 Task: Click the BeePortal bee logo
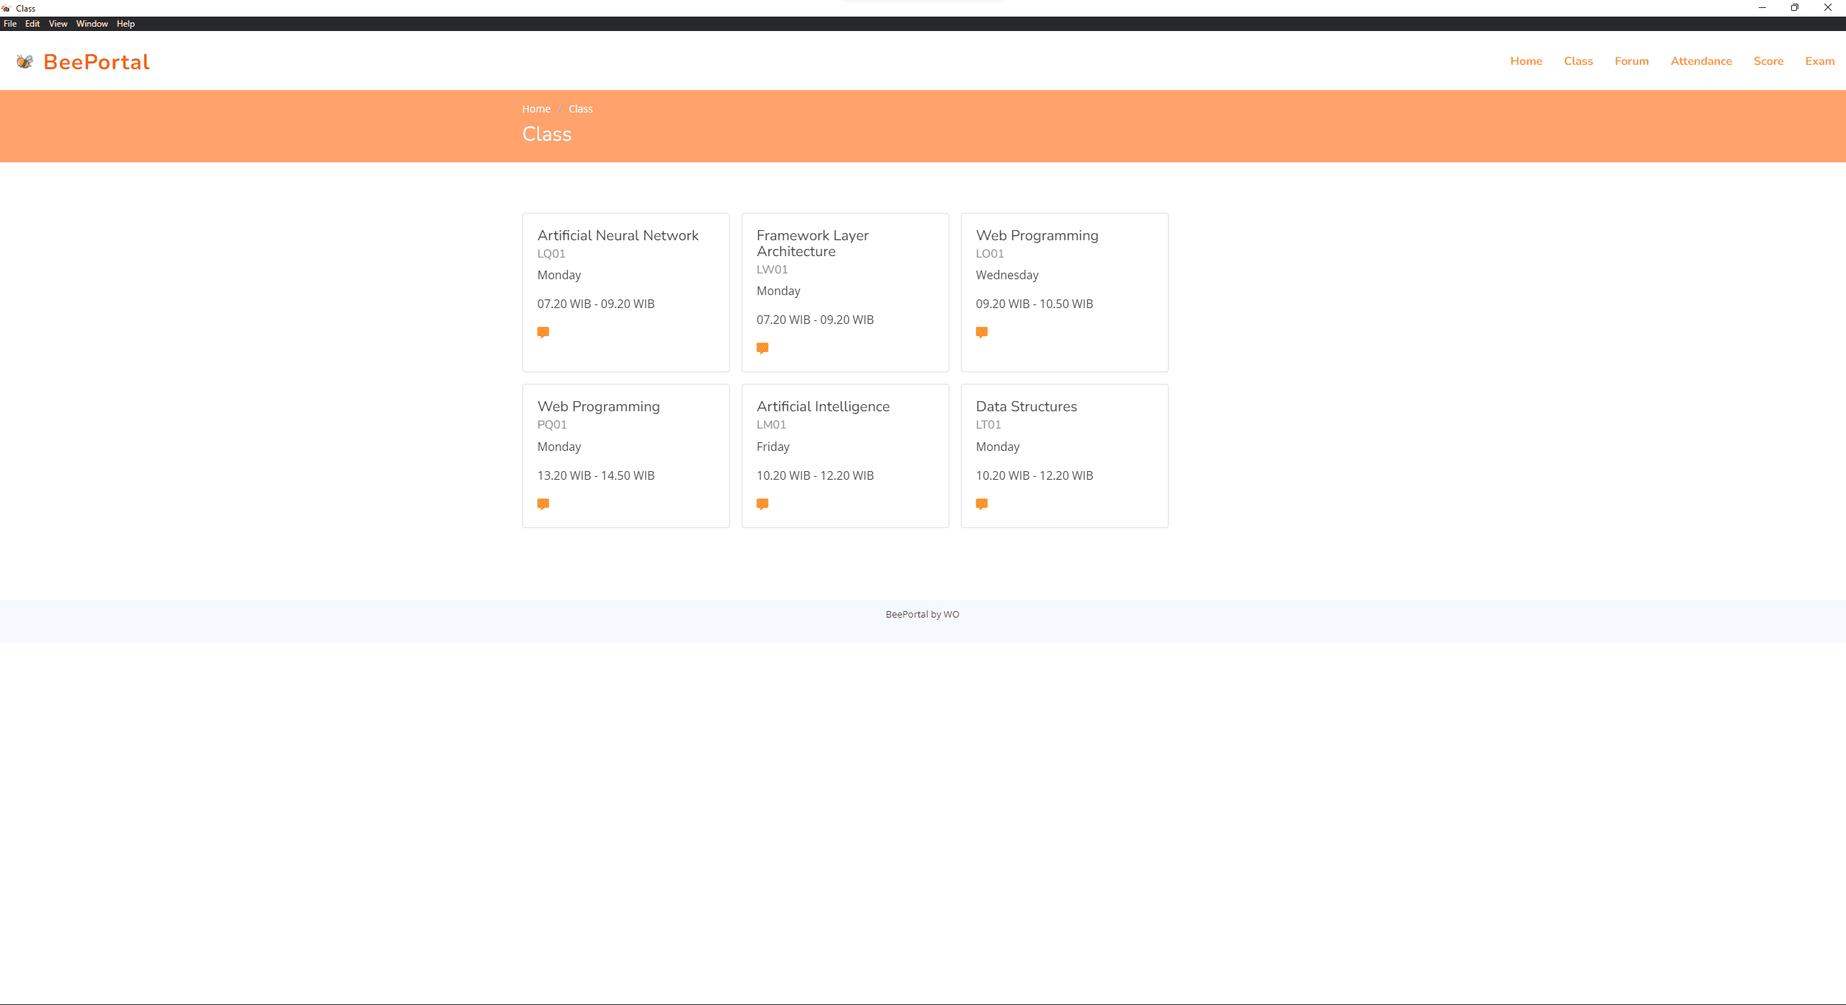[24, 61]
